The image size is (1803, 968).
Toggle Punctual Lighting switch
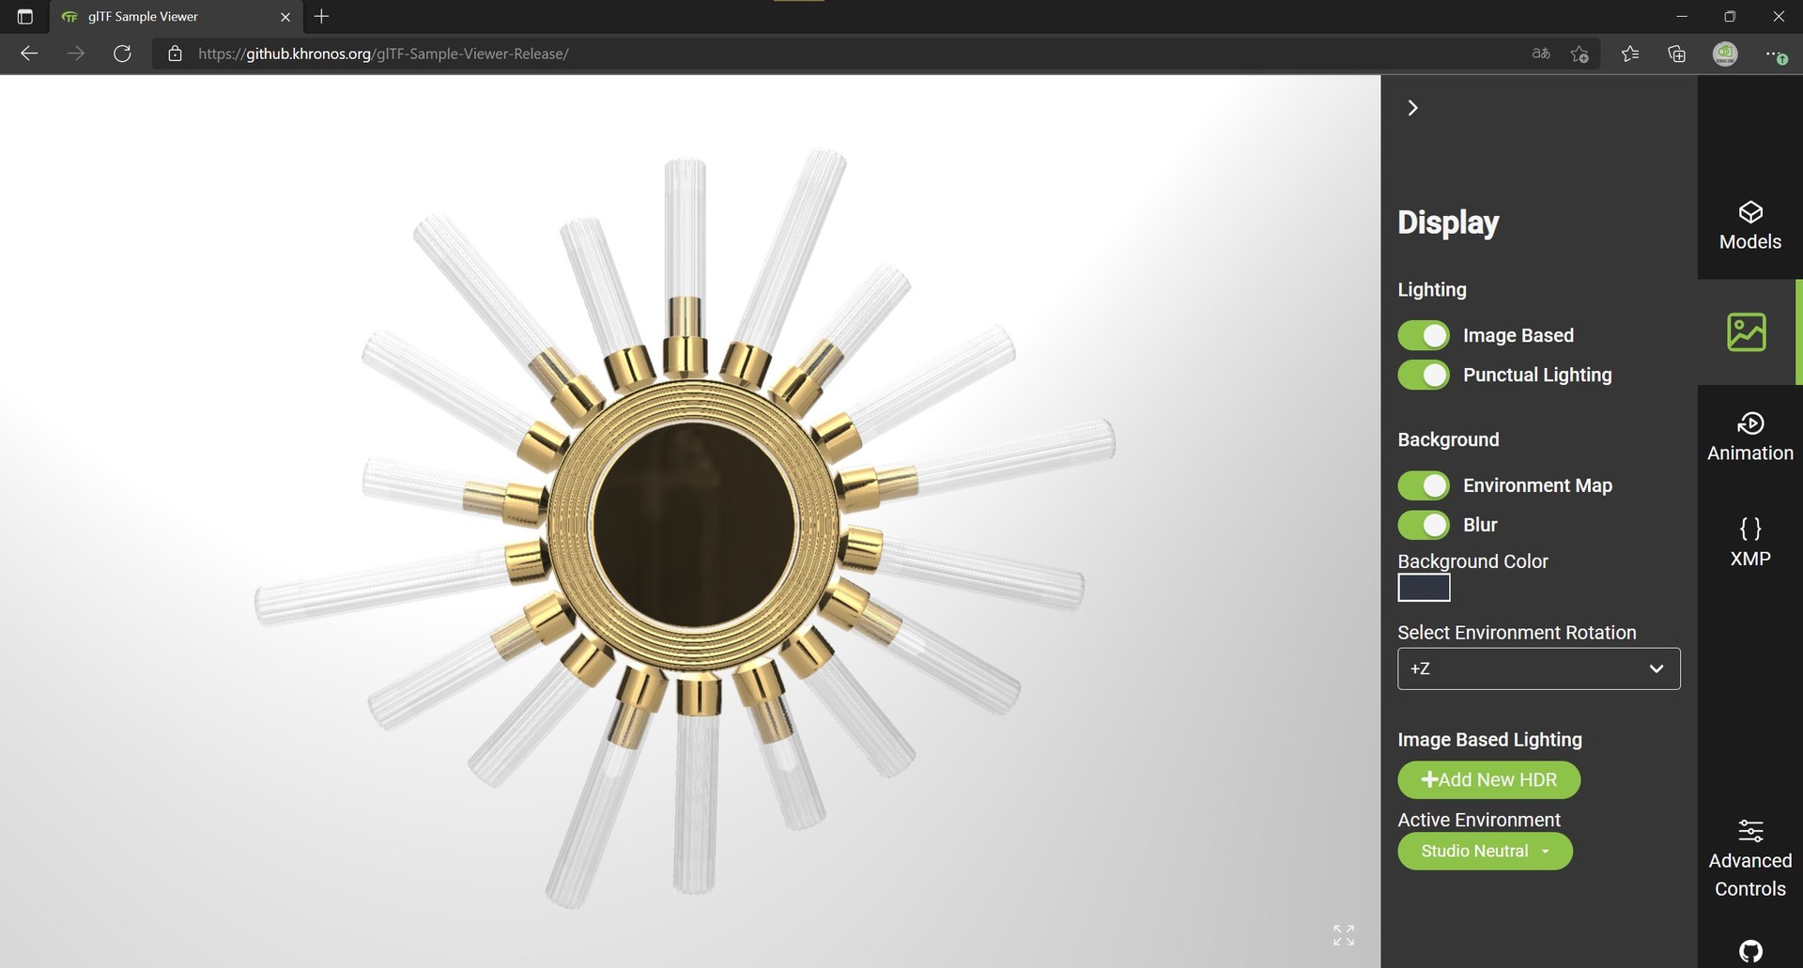[x=1424, y=375]
